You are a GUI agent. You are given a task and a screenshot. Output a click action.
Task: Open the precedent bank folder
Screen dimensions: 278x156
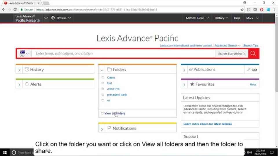[x=117, y=95]
